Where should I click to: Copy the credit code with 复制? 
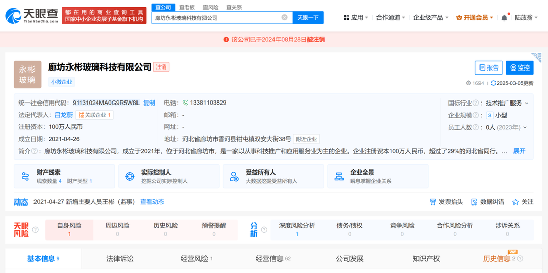point(149,103)
